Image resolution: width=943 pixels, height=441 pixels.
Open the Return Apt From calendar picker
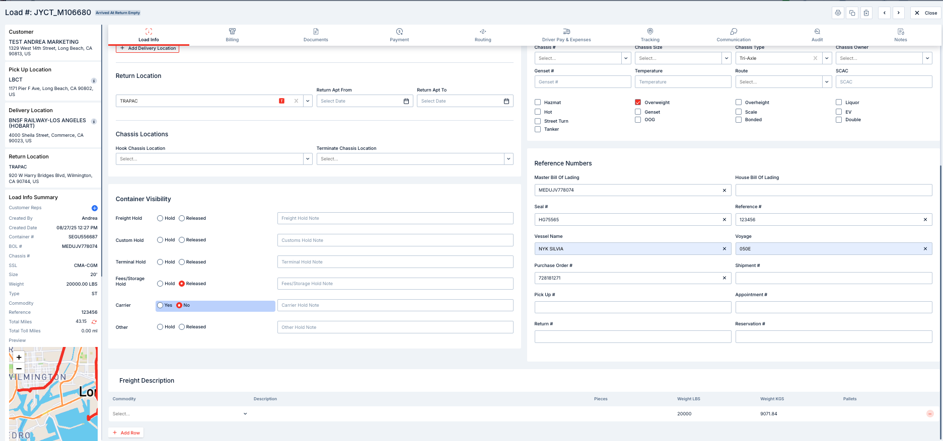coord(406,101)
